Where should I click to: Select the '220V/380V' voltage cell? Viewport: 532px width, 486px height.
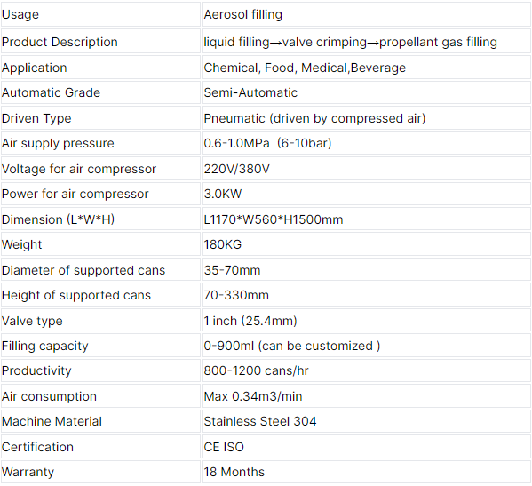[367, 169]
